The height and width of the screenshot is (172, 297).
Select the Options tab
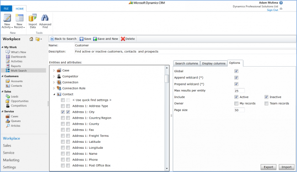[235, 63]
